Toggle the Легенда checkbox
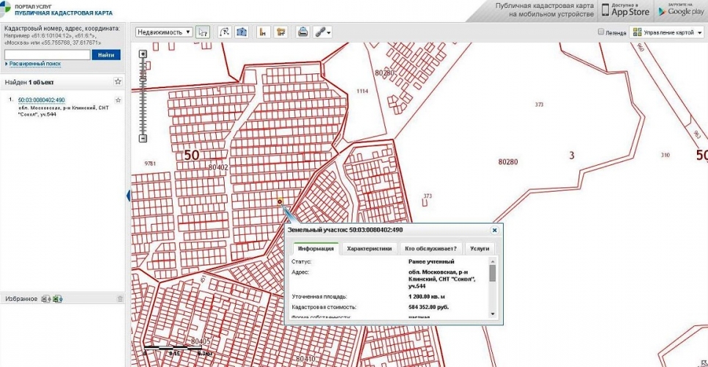708x367 pixels. (601, 32)
